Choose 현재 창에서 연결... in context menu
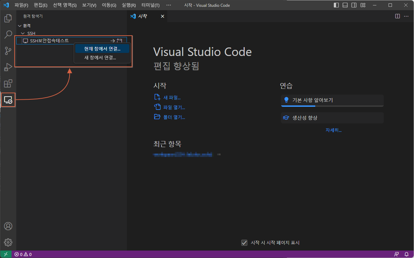Screen dimensions: 414x258 tap(102, 49)
